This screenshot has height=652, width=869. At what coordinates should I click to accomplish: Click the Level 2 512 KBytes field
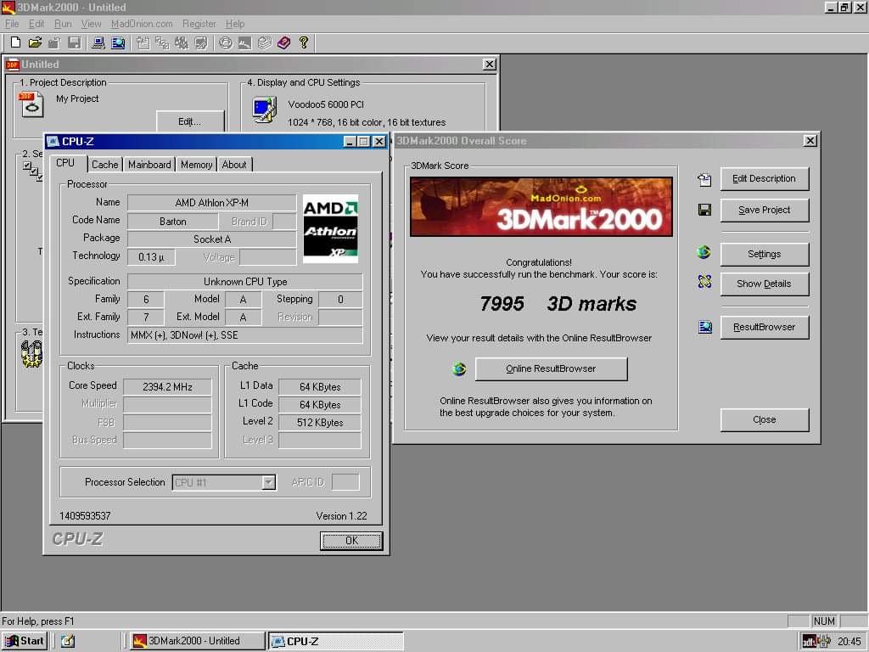coord(320,423)
